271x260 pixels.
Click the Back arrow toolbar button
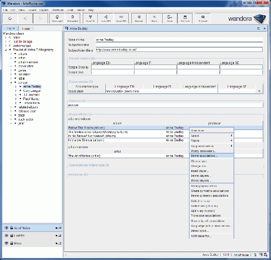pyautogui.click(x=25, y=18)
